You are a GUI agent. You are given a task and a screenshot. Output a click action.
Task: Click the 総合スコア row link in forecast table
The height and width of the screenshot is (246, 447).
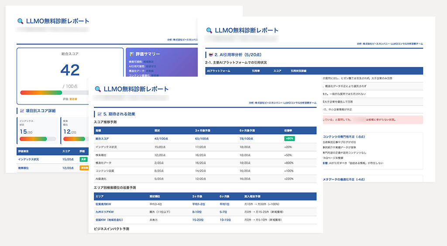[x=102, y=138]
